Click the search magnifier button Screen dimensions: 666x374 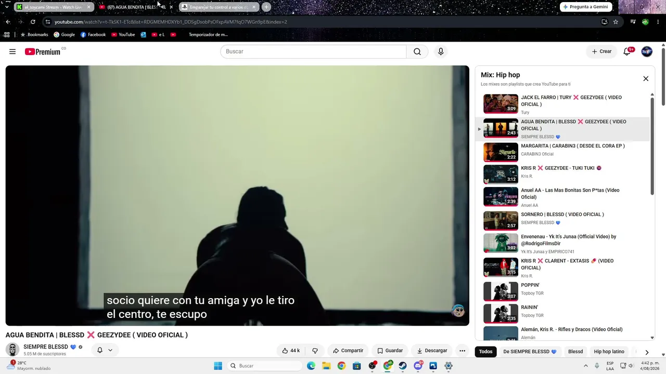(x=417, y=51)
